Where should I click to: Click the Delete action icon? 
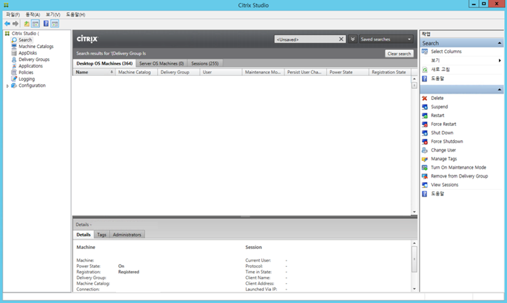click(425, 98)
